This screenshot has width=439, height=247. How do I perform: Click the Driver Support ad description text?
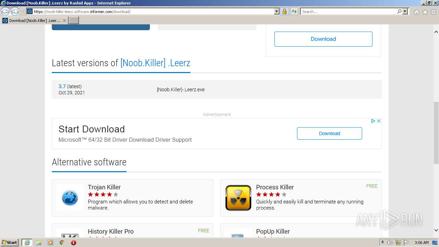point(125,140)
